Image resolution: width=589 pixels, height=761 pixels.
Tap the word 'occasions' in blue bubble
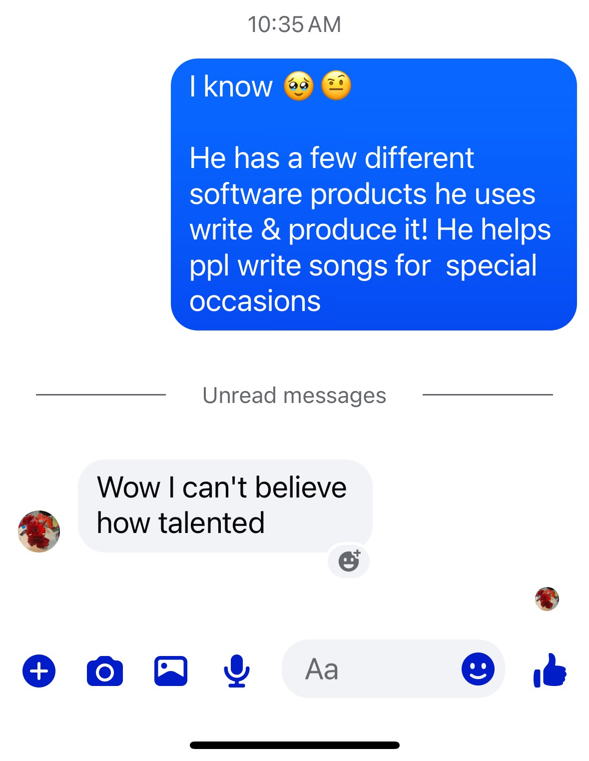pos(255,301)
